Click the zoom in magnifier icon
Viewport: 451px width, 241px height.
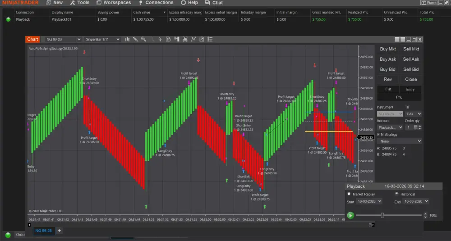143,40
